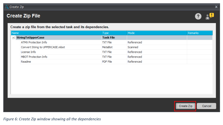Viewport: 223px width, 125px height.
Task: Click the Create Zip button
Action: pos(186,106)
